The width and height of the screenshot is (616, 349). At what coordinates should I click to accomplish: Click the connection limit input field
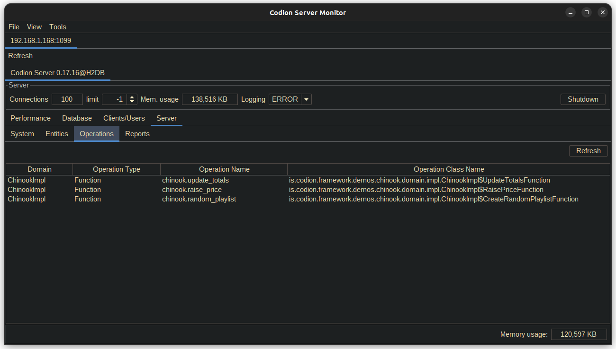[114, 99]
